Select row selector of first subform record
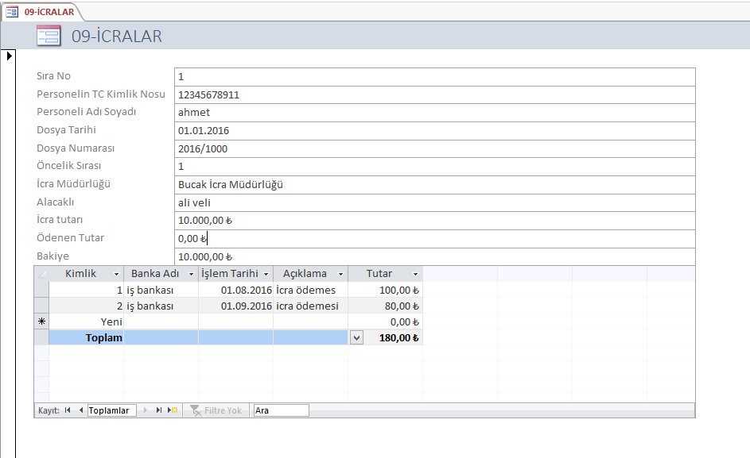The height and width of the screenshot is (458, 750). (x=41, y=290)
